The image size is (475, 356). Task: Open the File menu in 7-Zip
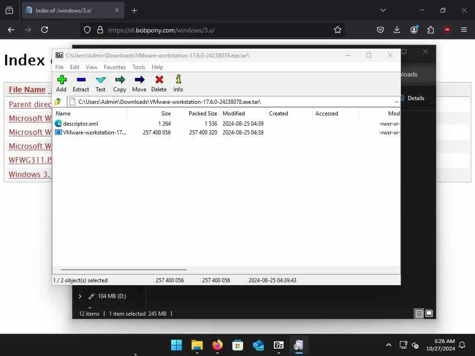click(59, 67)
